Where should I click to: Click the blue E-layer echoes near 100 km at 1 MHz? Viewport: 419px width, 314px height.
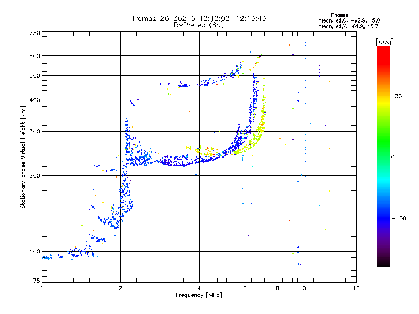tap(48, 257)
